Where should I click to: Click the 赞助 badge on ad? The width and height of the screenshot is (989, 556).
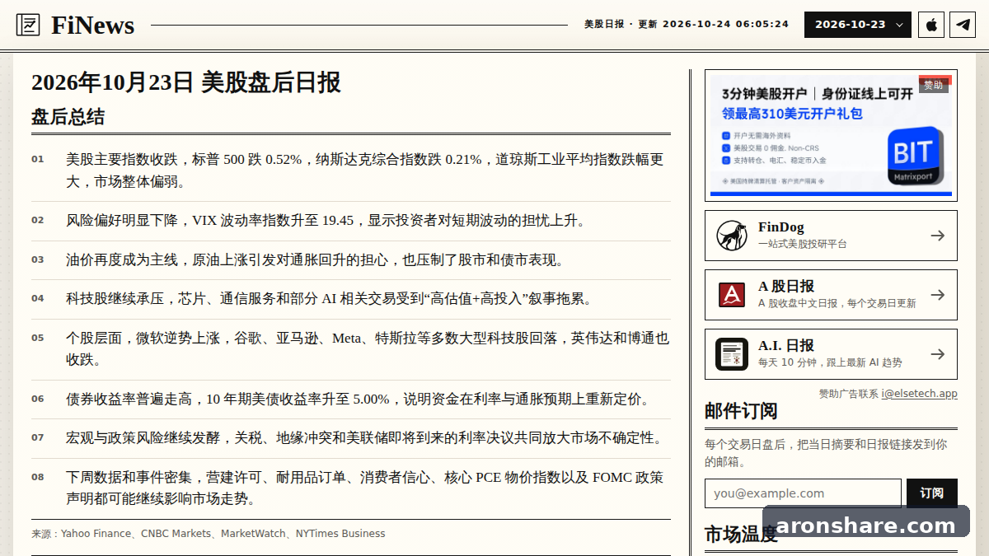(933, 85)
